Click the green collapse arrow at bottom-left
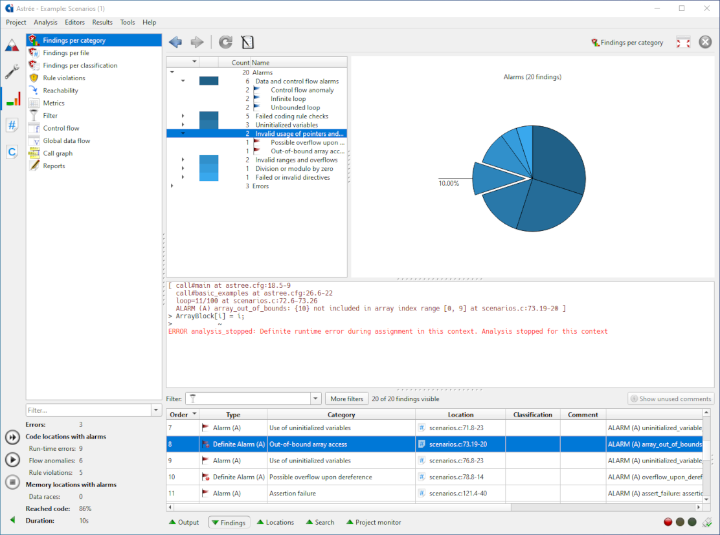 pos(12,520)
